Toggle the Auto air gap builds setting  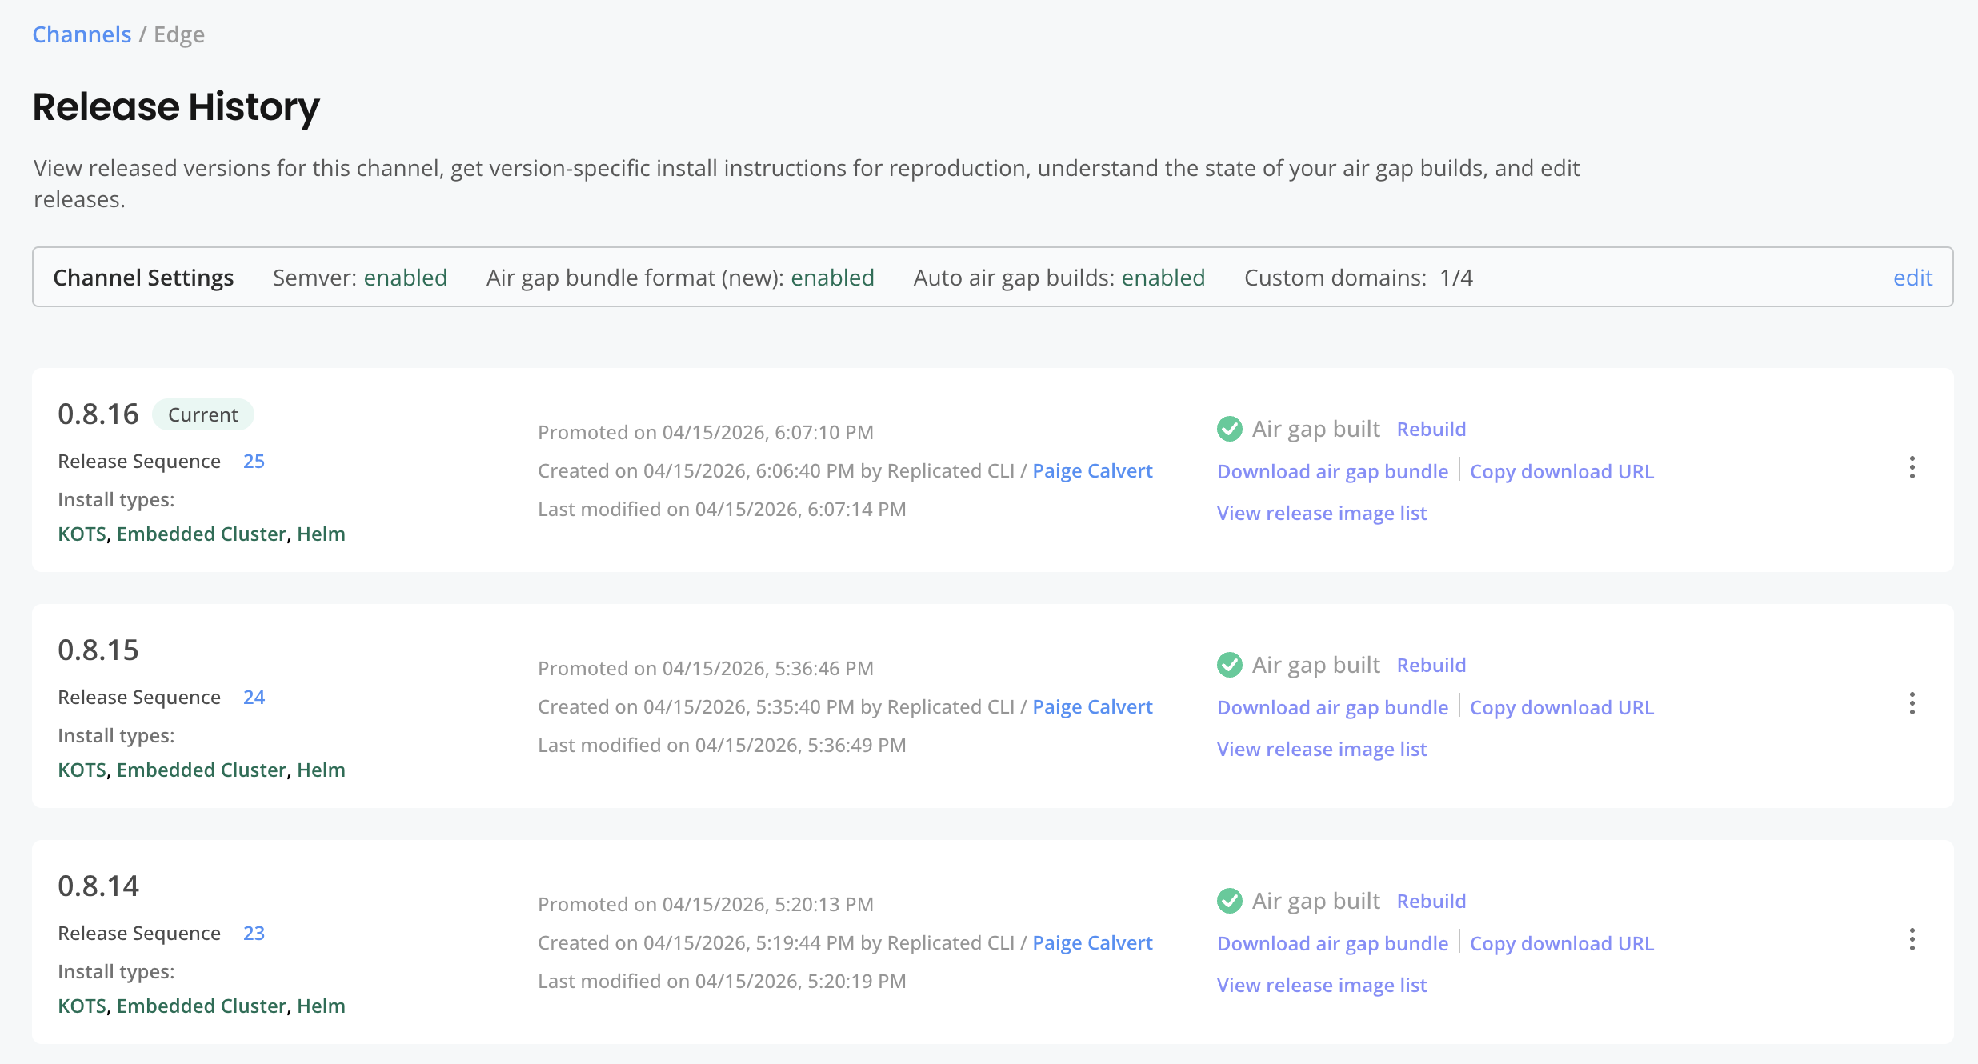[x=1163, y=278]
